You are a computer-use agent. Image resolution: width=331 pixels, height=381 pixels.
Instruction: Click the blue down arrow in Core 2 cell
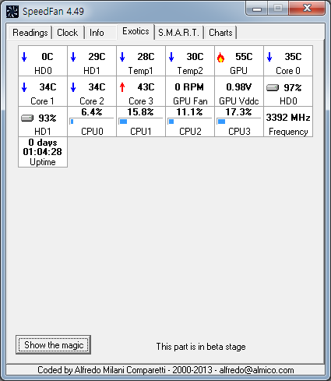point(73,87)
